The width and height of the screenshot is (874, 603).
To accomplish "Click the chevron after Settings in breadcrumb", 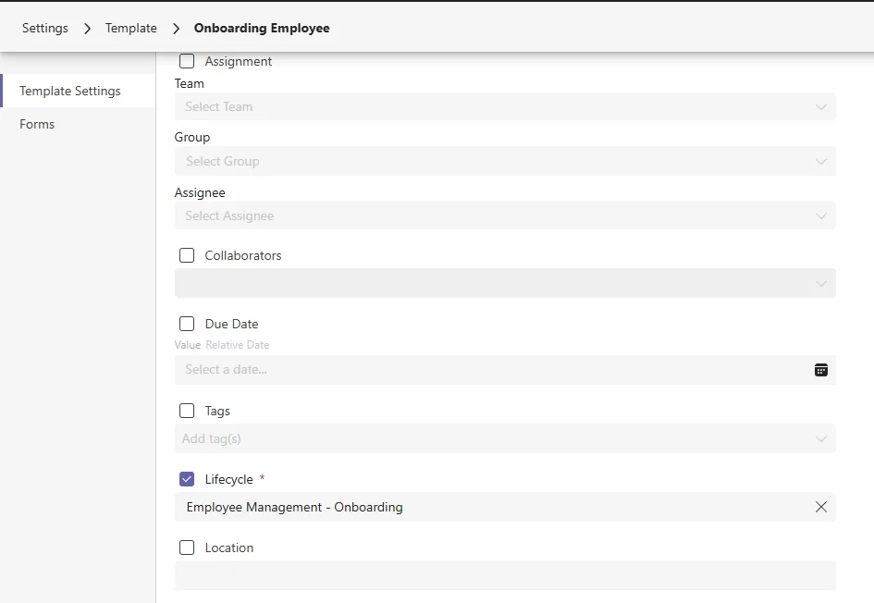I will pos(87,29).
